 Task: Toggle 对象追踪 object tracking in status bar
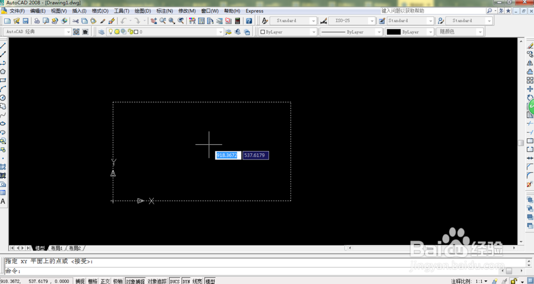157,281
